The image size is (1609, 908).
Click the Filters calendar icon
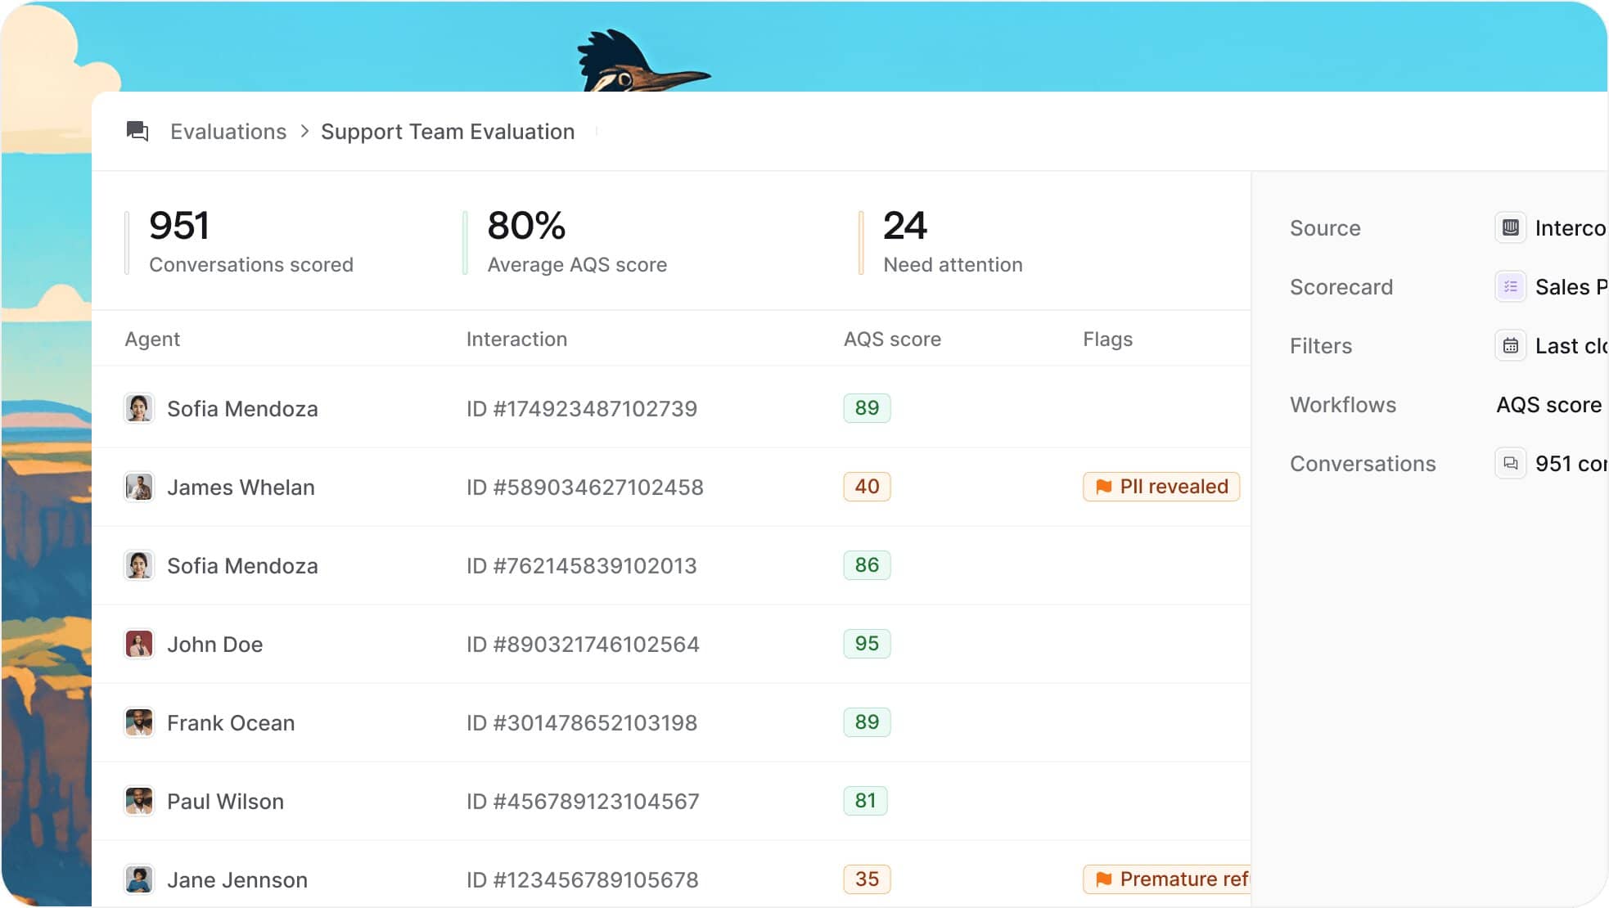(1510, 345)
